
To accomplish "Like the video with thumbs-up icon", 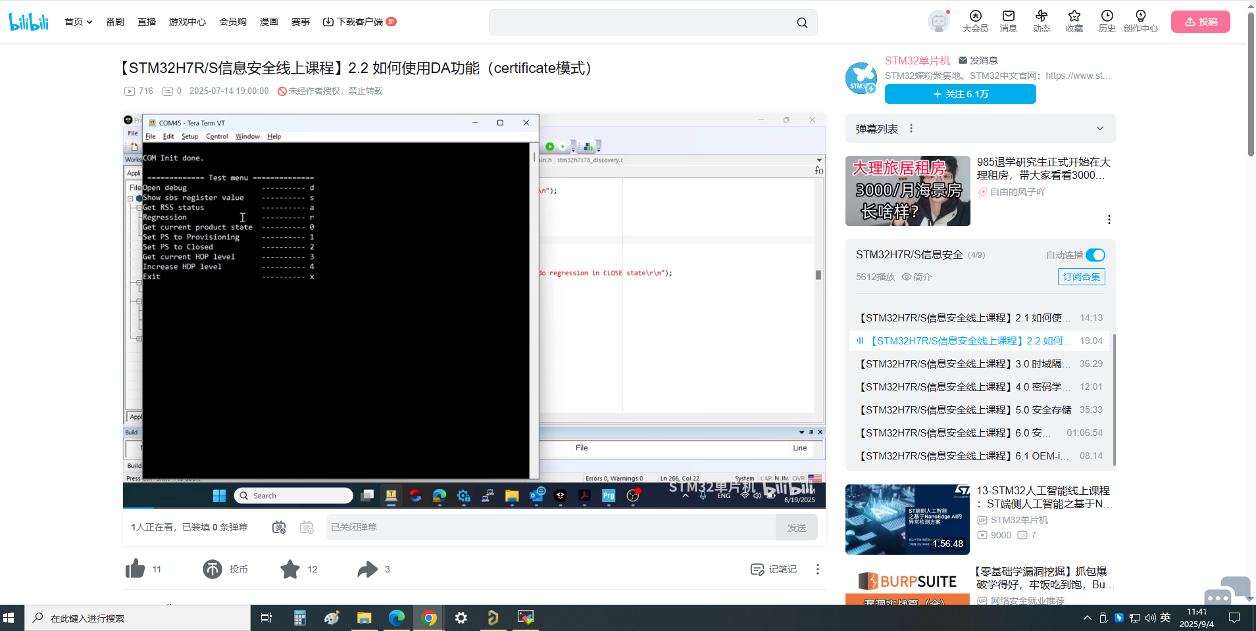I will [x=136, y=569].
